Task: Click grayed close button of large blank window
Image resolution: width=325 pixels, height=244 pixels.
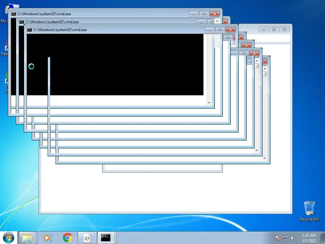Action: point(284,30)
